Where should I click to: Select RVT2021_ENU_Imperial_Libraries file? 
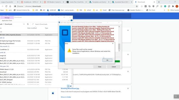pos(29,35)
